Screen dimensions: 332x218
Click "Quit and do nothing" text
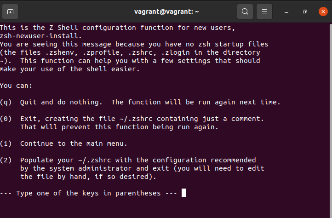pos(63,102)
